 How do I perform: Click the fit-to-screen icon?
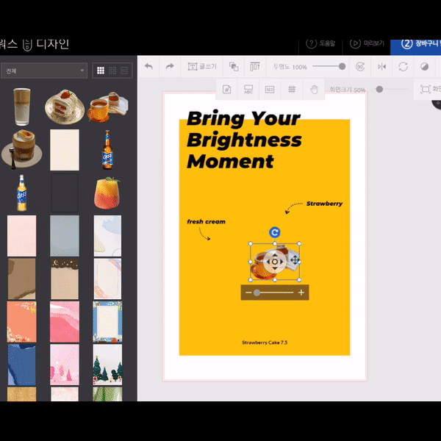click(426, 89)
